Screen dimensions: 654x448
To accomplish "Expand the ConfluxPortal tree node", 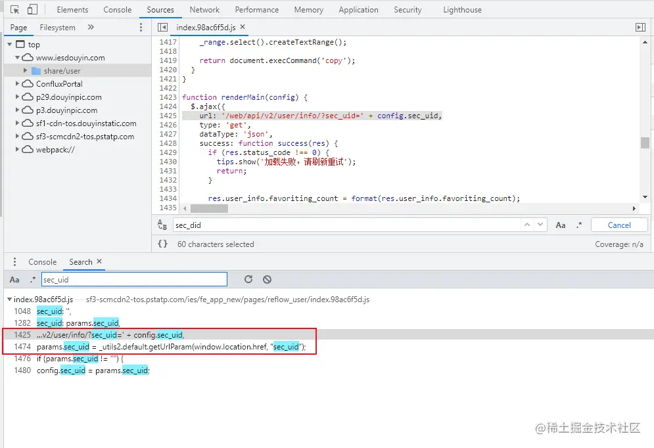I will click(x=17, y=84).
